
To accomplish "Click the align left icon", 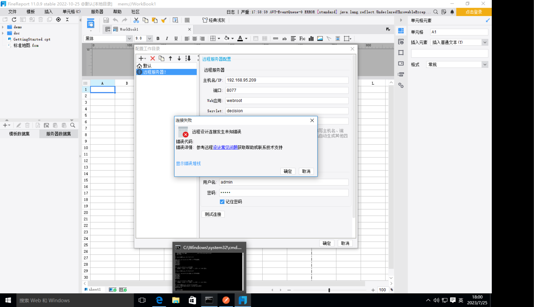I will coord(187,38).
